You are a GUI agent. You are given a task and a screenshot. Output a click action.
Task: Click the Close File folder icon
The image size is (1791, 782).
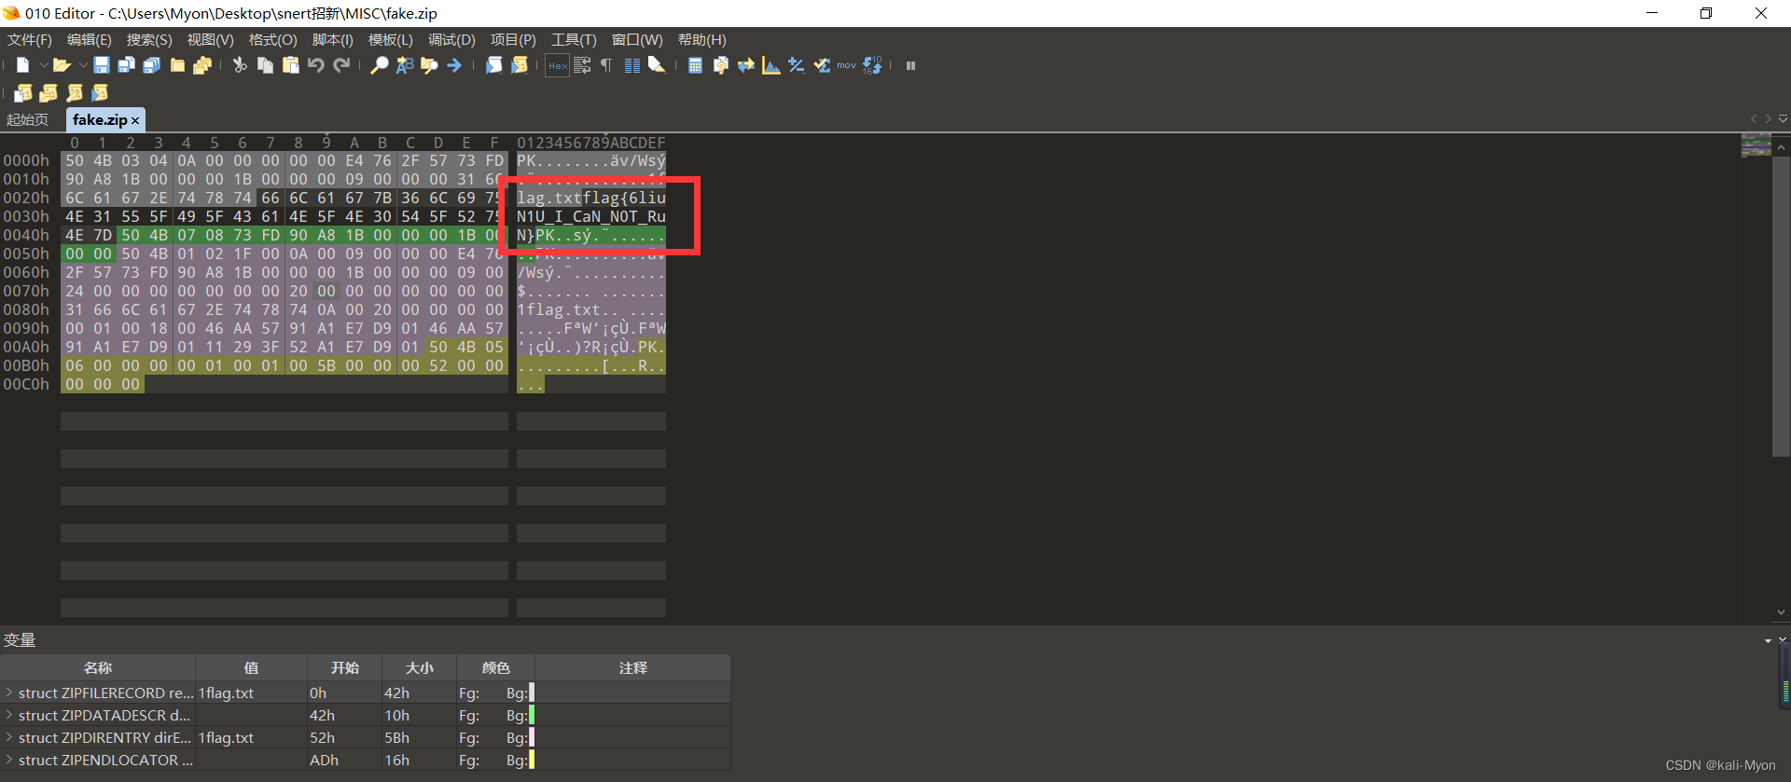pyautogui.click(x=177, y=65)
